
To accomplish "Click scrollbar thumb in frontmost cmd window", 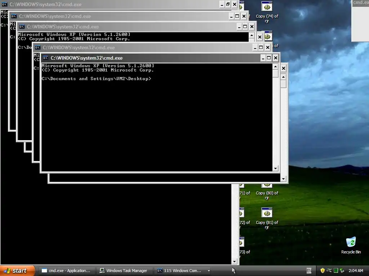I will click(275, 73).
